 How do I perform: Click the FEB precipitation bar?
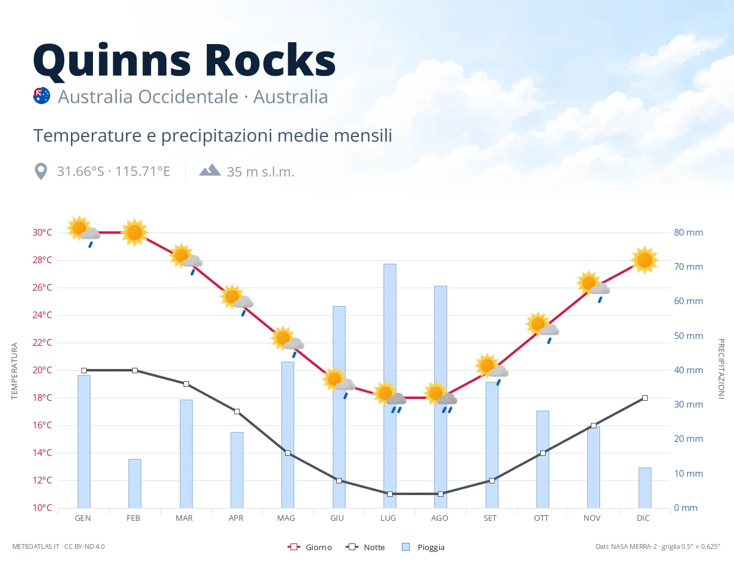pyautogui.click(x=135, y=483)
